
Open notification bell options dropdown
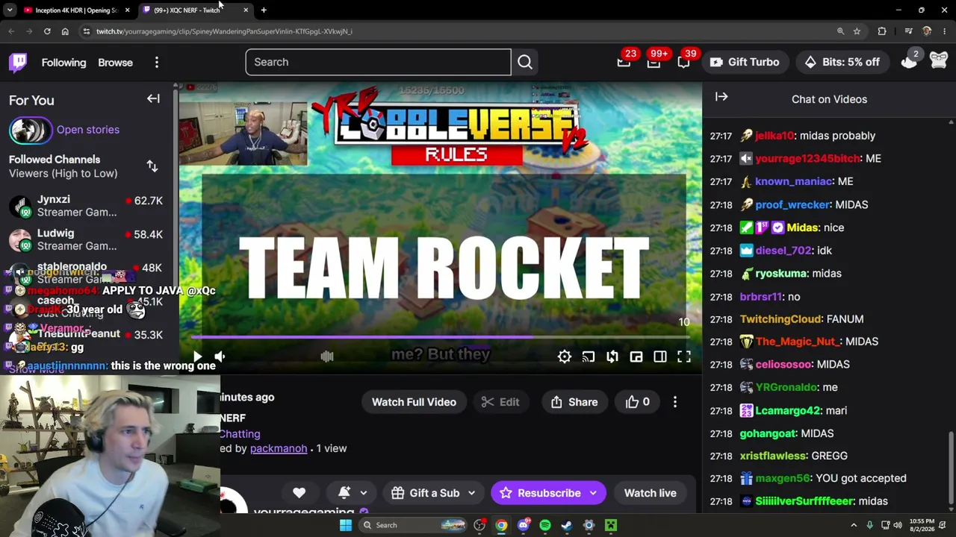coord(364,493)
